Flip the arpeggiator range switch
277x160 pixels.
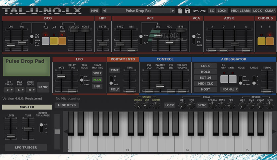254,80
